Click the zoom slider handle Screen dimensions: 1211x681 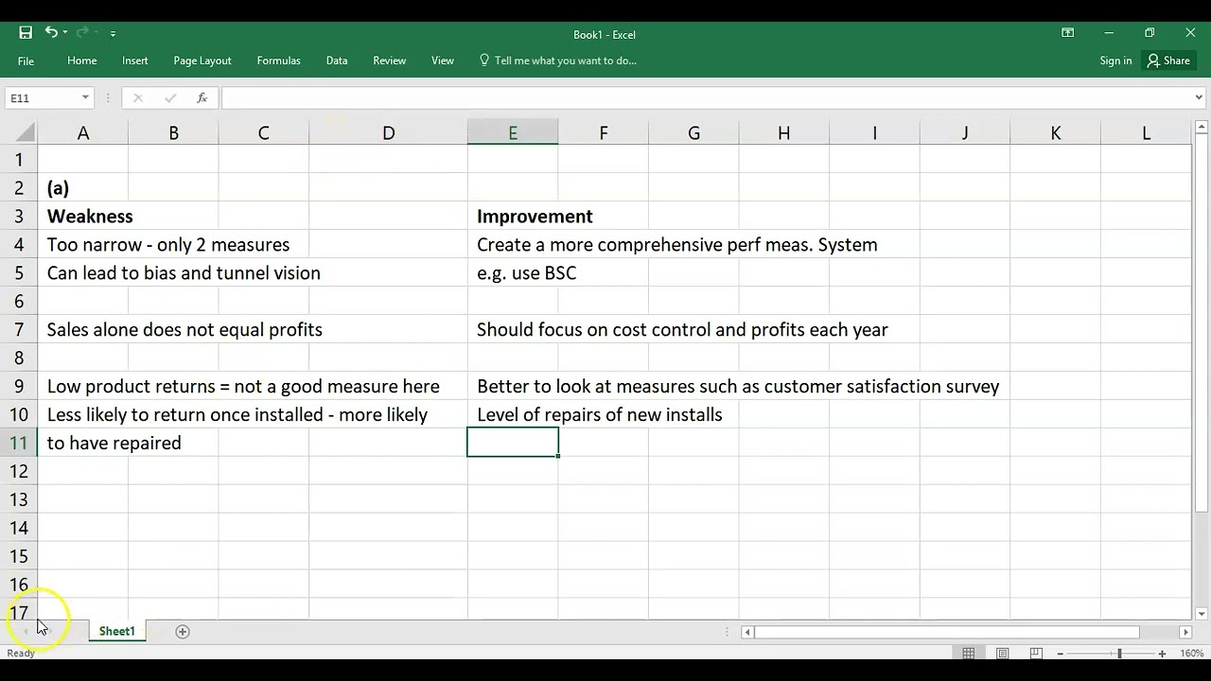point(1119,654)
